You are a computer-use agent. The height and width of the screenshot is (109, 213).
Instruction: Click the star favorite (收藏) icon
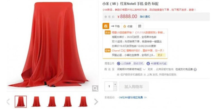[125, 26]
